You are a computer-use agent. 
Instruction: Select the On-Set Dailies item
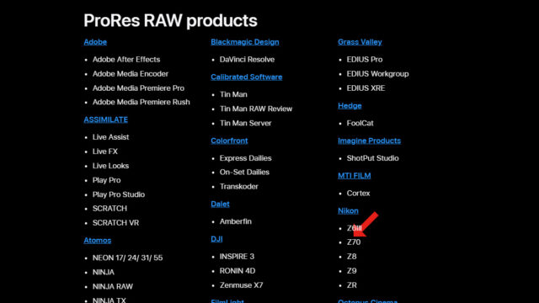click(244, 173)
